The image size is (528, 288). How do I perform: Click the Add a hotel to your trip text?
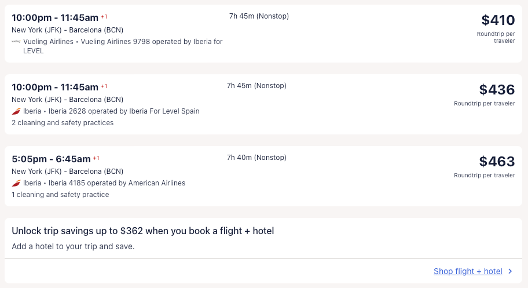click(73, 246)
